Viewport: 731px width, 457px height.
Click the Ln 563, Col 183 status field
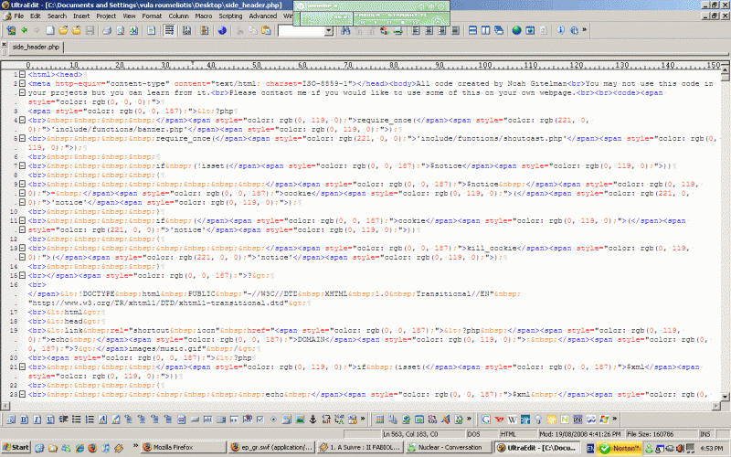(x=423, y=434)
